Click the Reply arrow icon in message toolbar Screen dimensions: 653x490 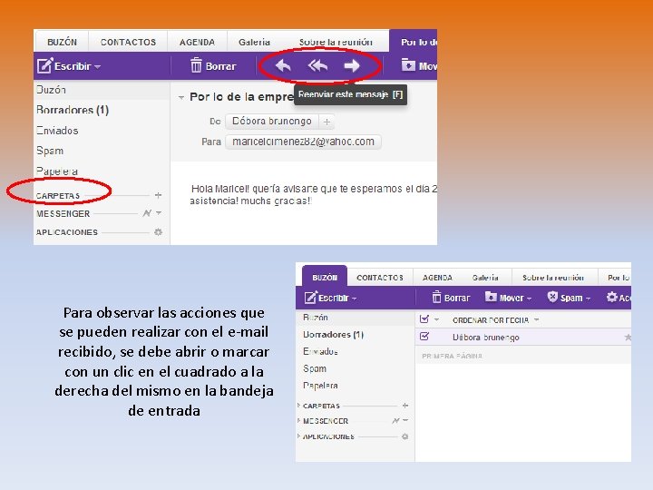click(283, 66)
